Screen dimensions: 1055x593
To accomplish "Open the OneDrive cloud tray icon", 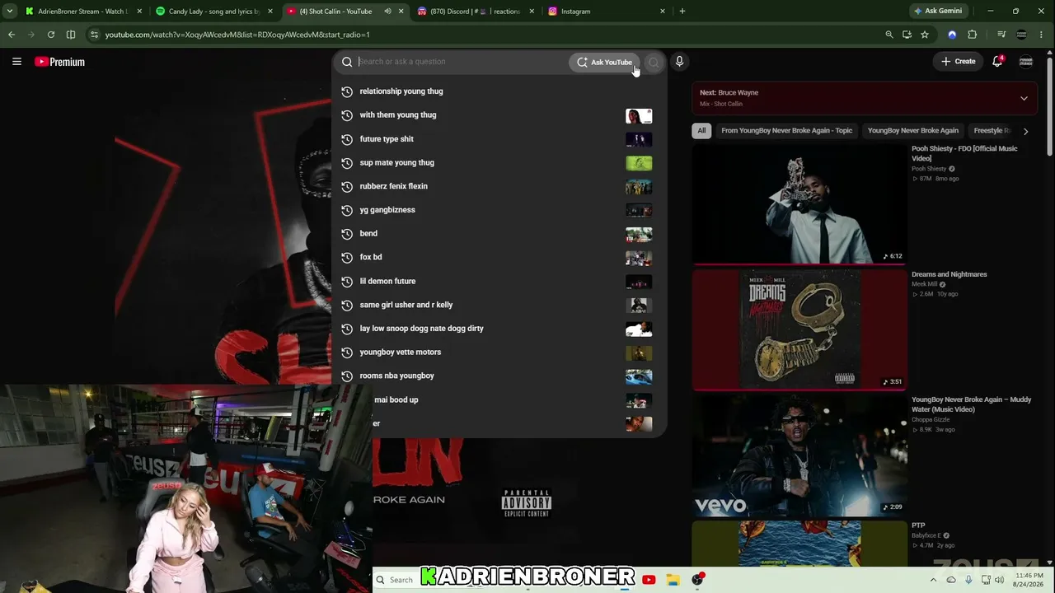I will point(951,580).
